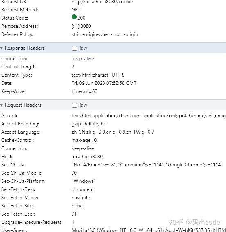Enable Raw view for Request Headers

pos(75,105)
